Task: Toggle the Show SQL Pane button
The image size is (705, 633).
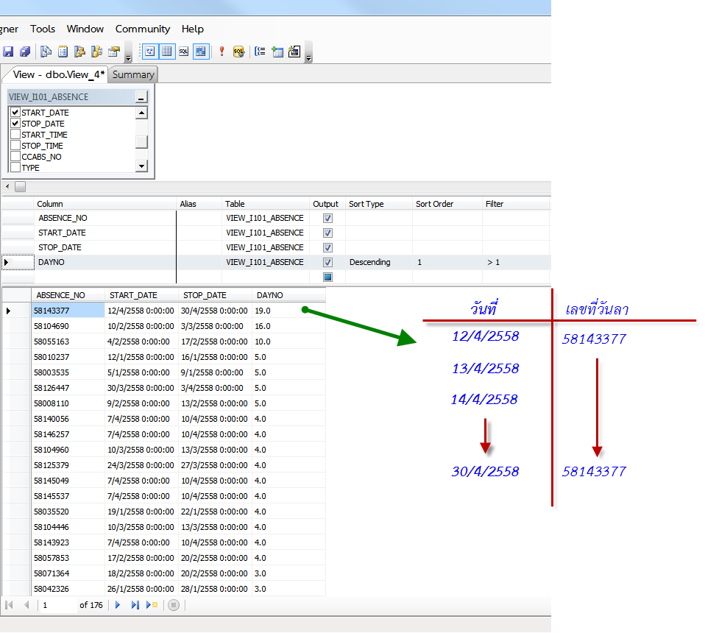Action: point(183,52)
